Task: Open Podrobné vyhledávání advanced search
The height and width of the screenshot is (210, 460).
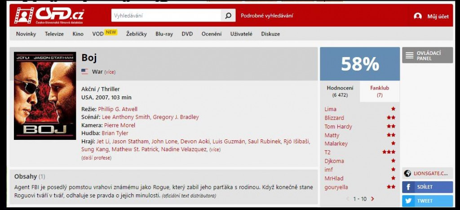Action: pos(267,16)
